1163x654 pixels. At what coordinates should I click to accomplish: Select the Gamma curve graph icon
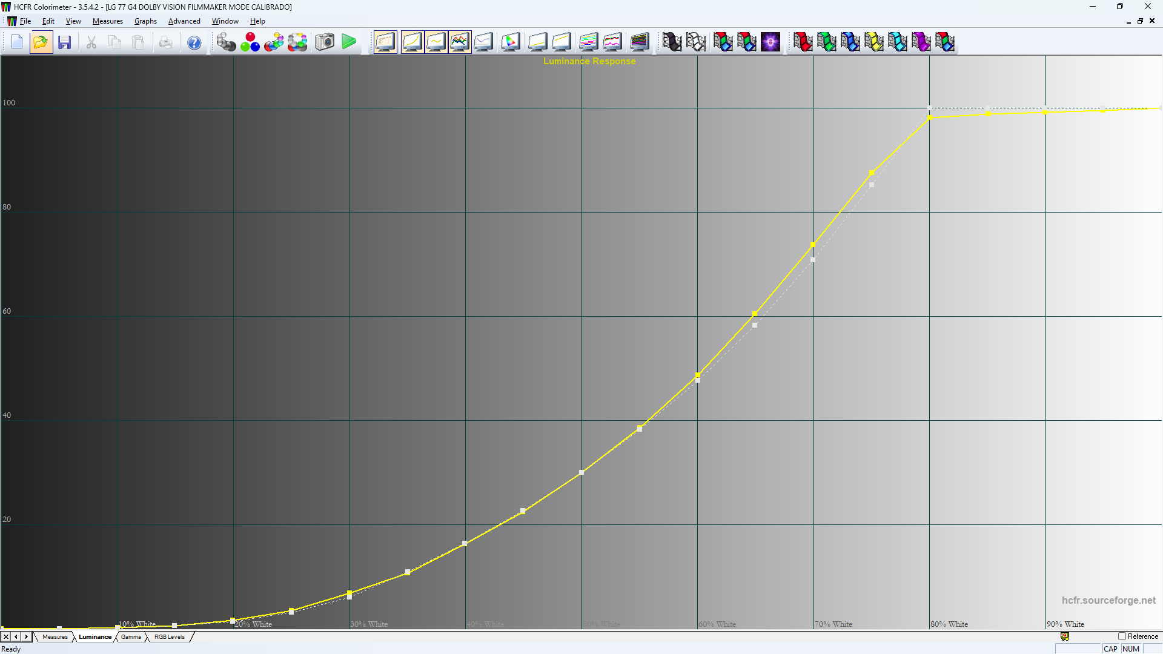coord(436,42)
